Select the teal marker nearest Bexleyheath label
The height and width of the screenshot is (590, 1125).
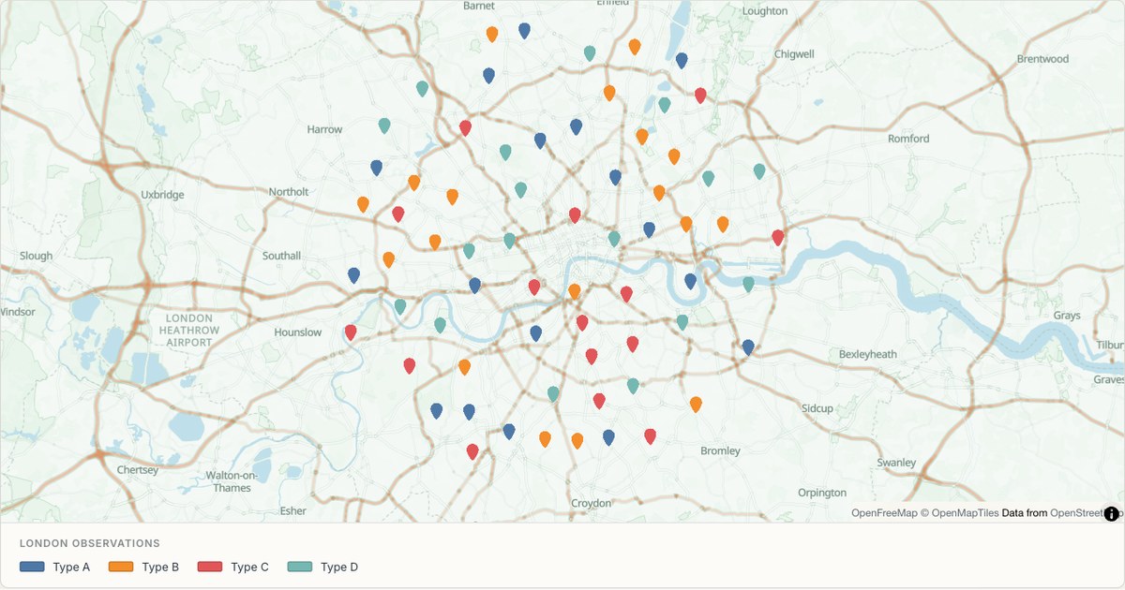click(x=748, y=284)
